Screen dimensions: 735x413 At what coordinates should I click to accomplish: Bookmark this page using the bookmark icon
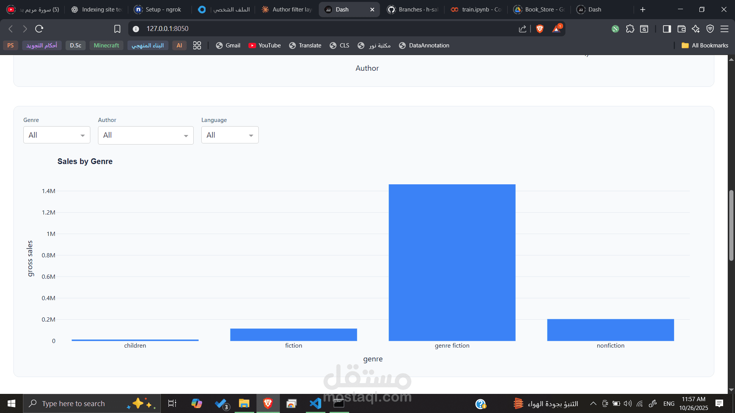[117, 29]
